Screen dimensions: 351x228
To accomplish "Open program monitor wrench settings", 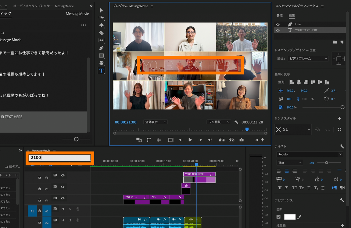I will [236, 122].
